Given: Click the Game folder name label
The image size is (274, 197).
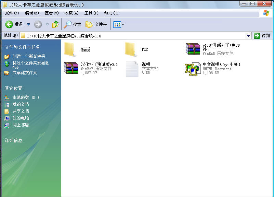Looking at the screenshot, I should tap(85, 50).
